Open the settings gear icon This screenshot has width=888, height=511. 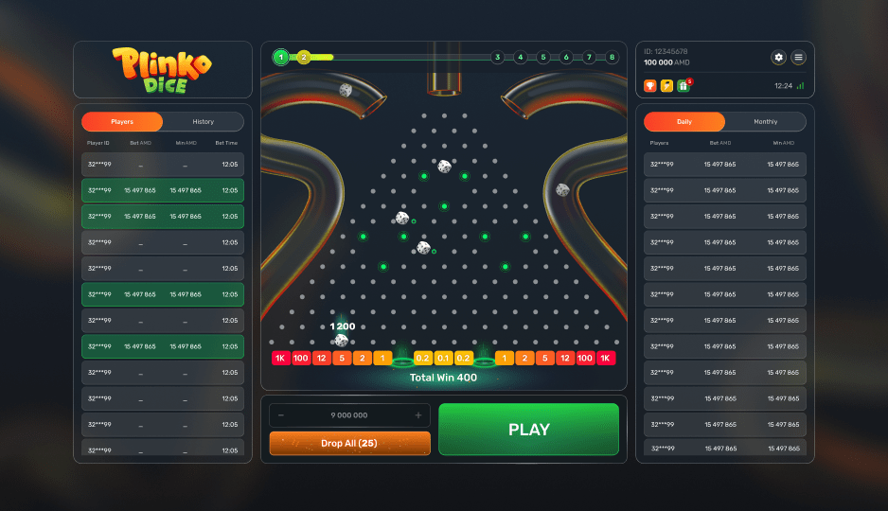coord(779,57)
